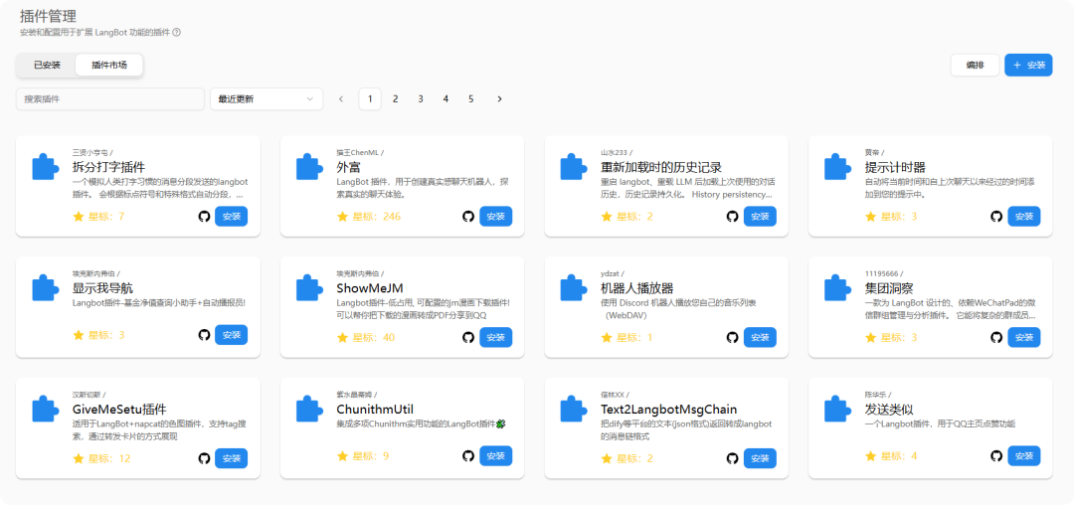Viewport: 1074px width, 505px height.
Task: Open GitHub link for 集团洞察
Action: [x=996, y=337]
